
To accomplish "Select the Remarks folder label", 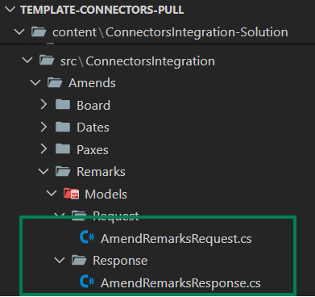I will click(101, 172).
